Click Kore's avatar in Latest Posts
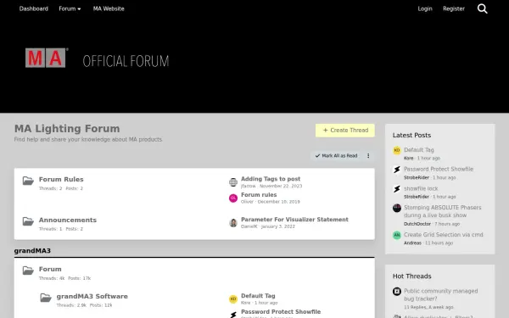 [x=397, y=150]
